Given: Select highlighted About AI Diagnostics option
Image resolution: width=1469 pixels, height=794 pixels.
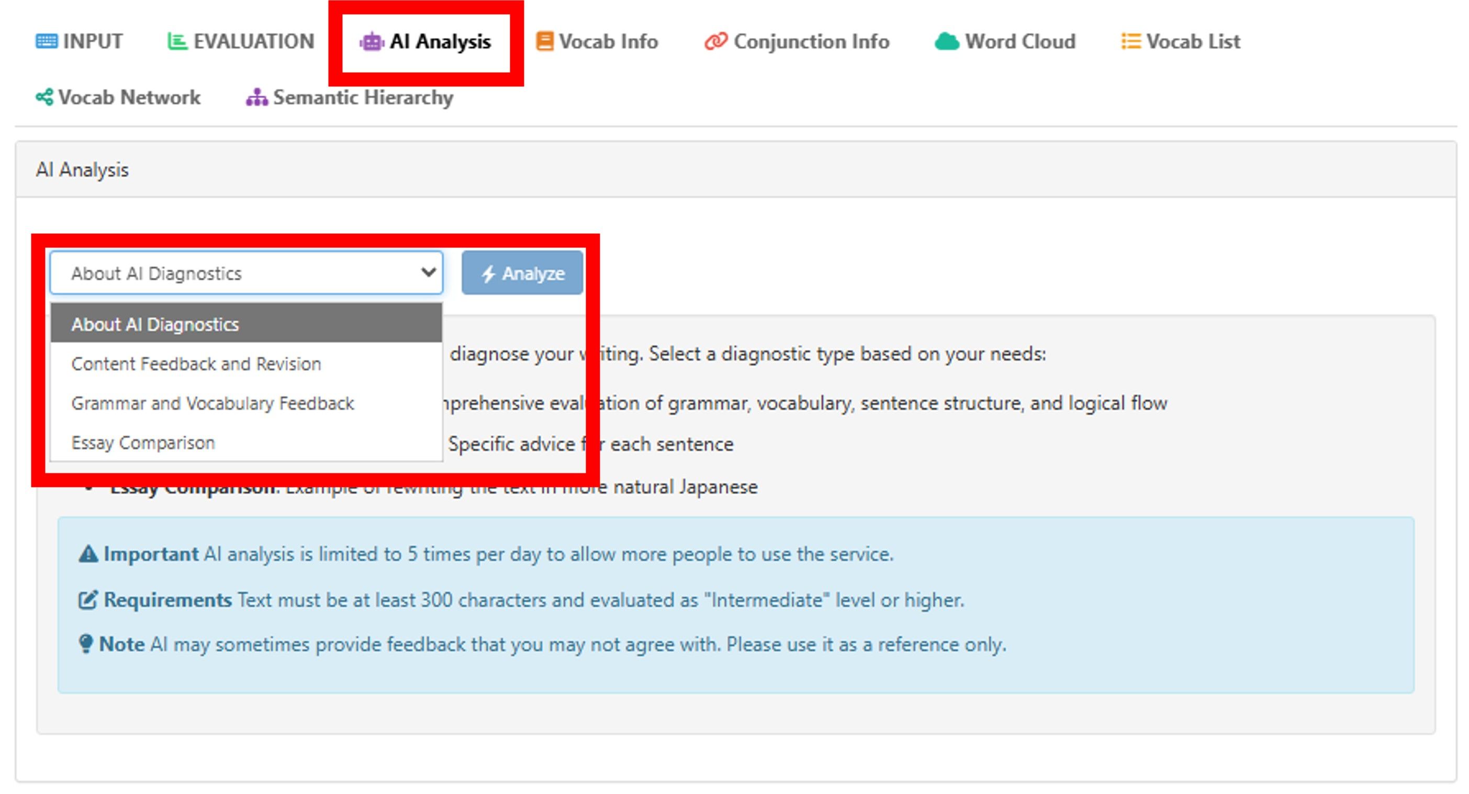Looking at the screenshot, I should 154,324.
